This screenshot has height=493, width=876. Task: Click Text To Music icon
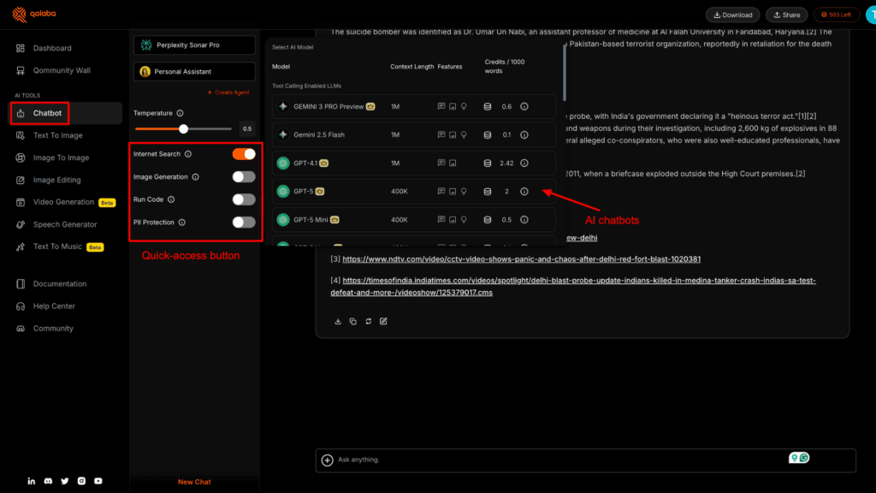[21, 246]
